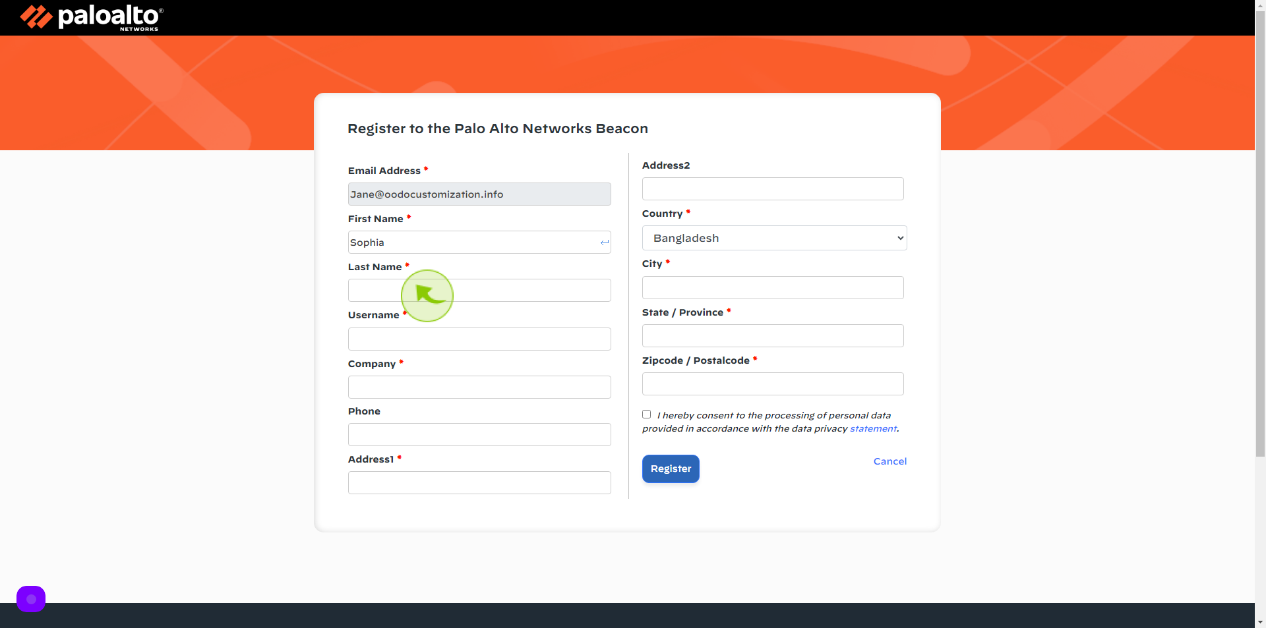Image resolution: width=1266 pixels, height=628 pixels.
Task: Focus the Email Address field
Action: (x=479, y=194)
